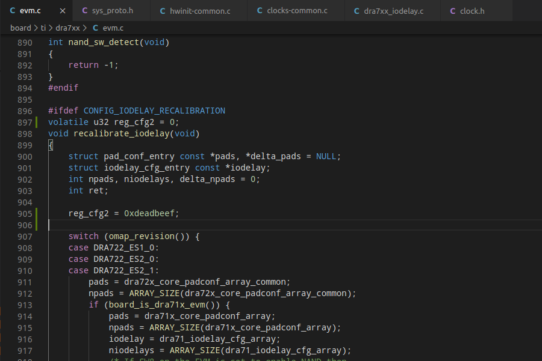542x361 pixels.
Task: Click the DRA722_ES2_0 case label
Action: [x=124, y=259]
